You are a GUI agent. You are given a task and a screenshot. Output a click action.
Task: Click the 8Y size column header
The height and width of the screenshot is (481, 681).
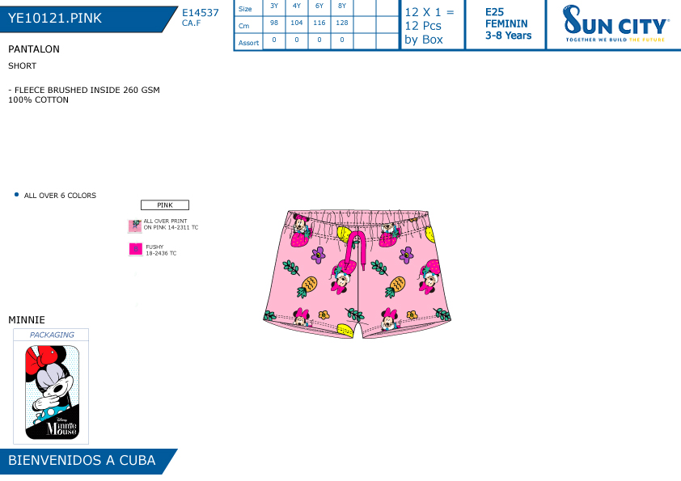click(x=342, y=6)
